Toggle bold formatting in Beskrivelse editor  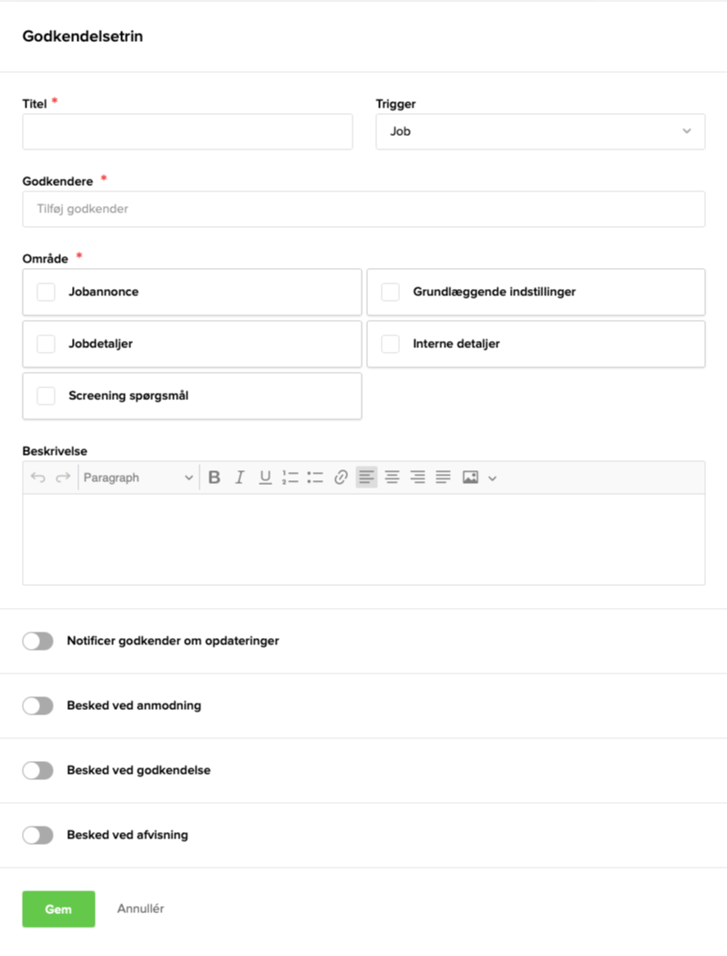click(x=214, y=478)
